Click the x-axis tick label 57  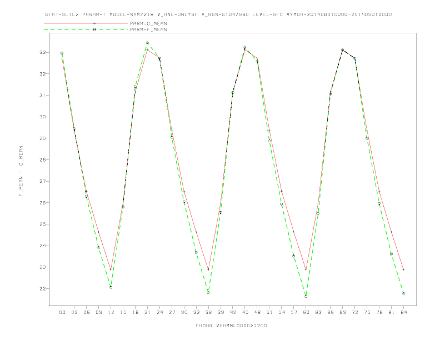[293, 312]
